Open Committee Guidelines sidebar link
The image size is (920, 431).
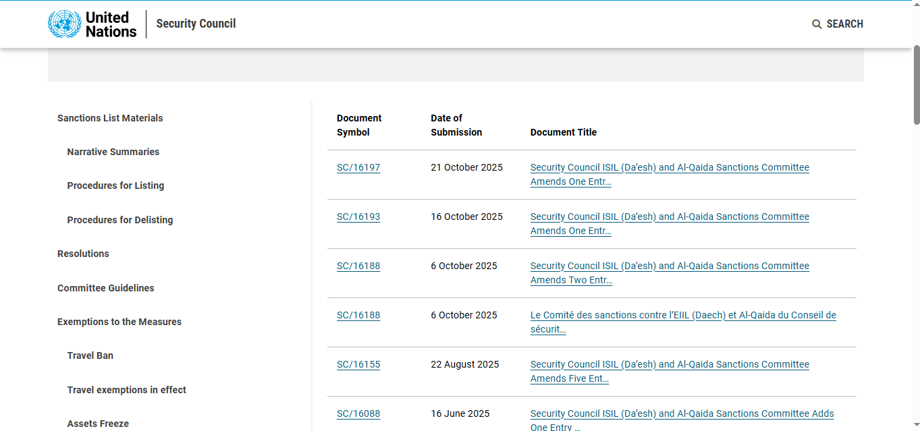106,288
